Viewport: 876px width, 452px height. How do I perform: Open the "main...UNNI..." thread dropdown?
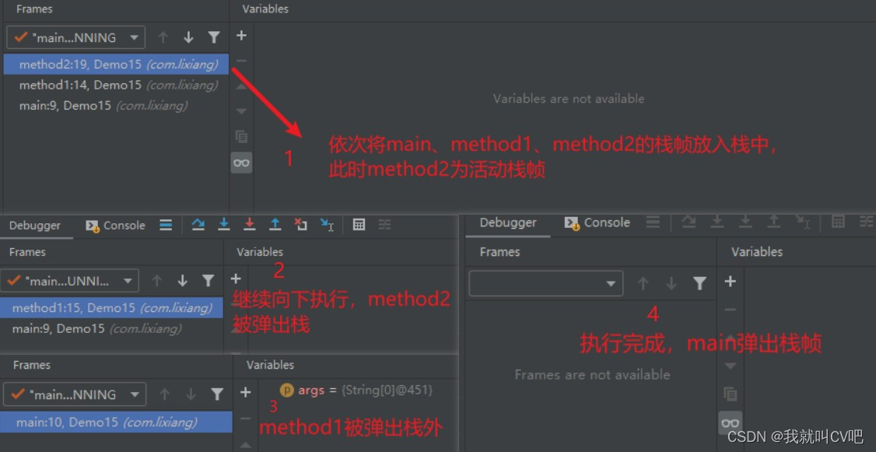pyautogui.click(x=69, y=281)
